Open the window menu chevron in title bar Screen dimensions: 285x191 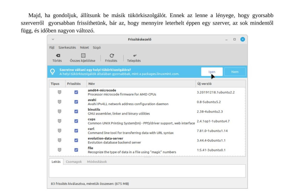(x=53, y=39)
